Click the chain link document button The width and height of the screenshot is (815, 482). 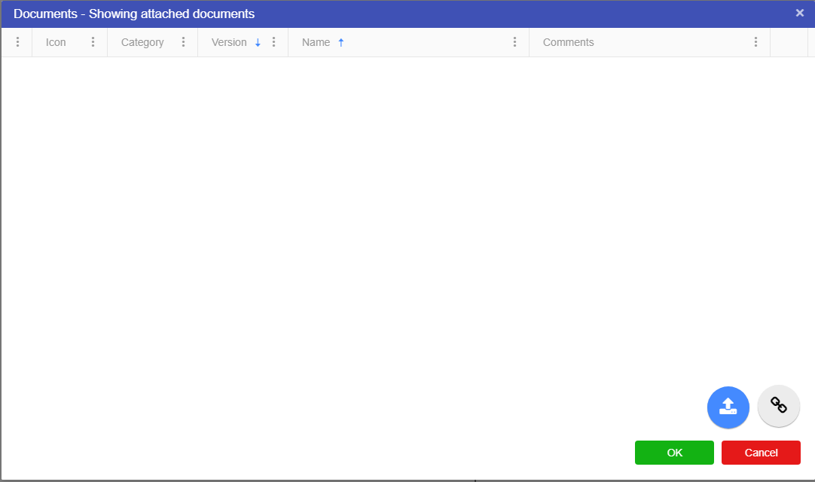[778, 406]
